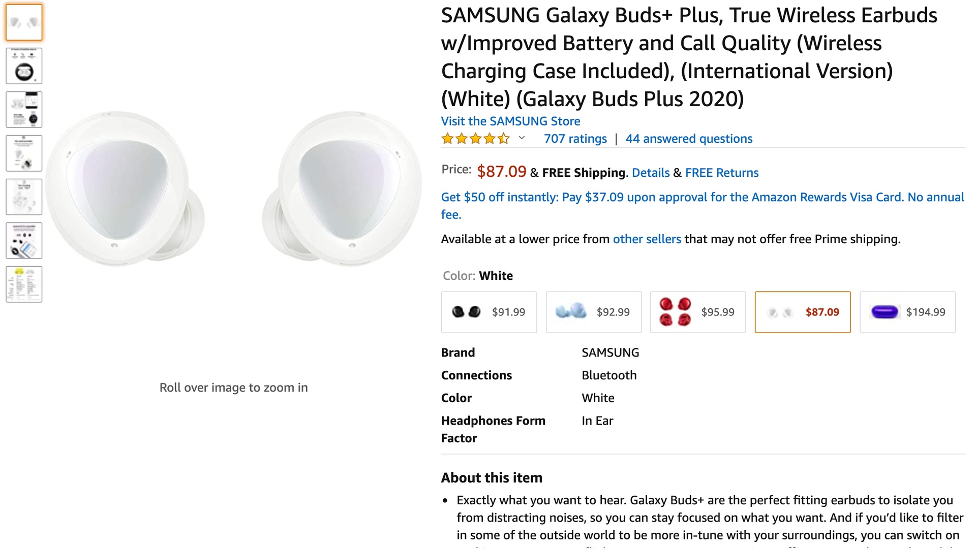
Task: Pick the red color option at $95.99
Action: click(697, 312)
